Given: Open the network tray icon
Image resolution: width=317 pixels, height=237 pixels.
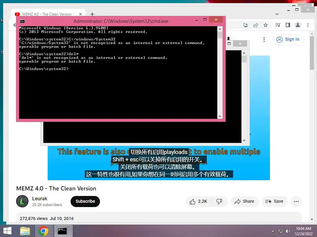Looking at the screenshot, I should [280, 231].
